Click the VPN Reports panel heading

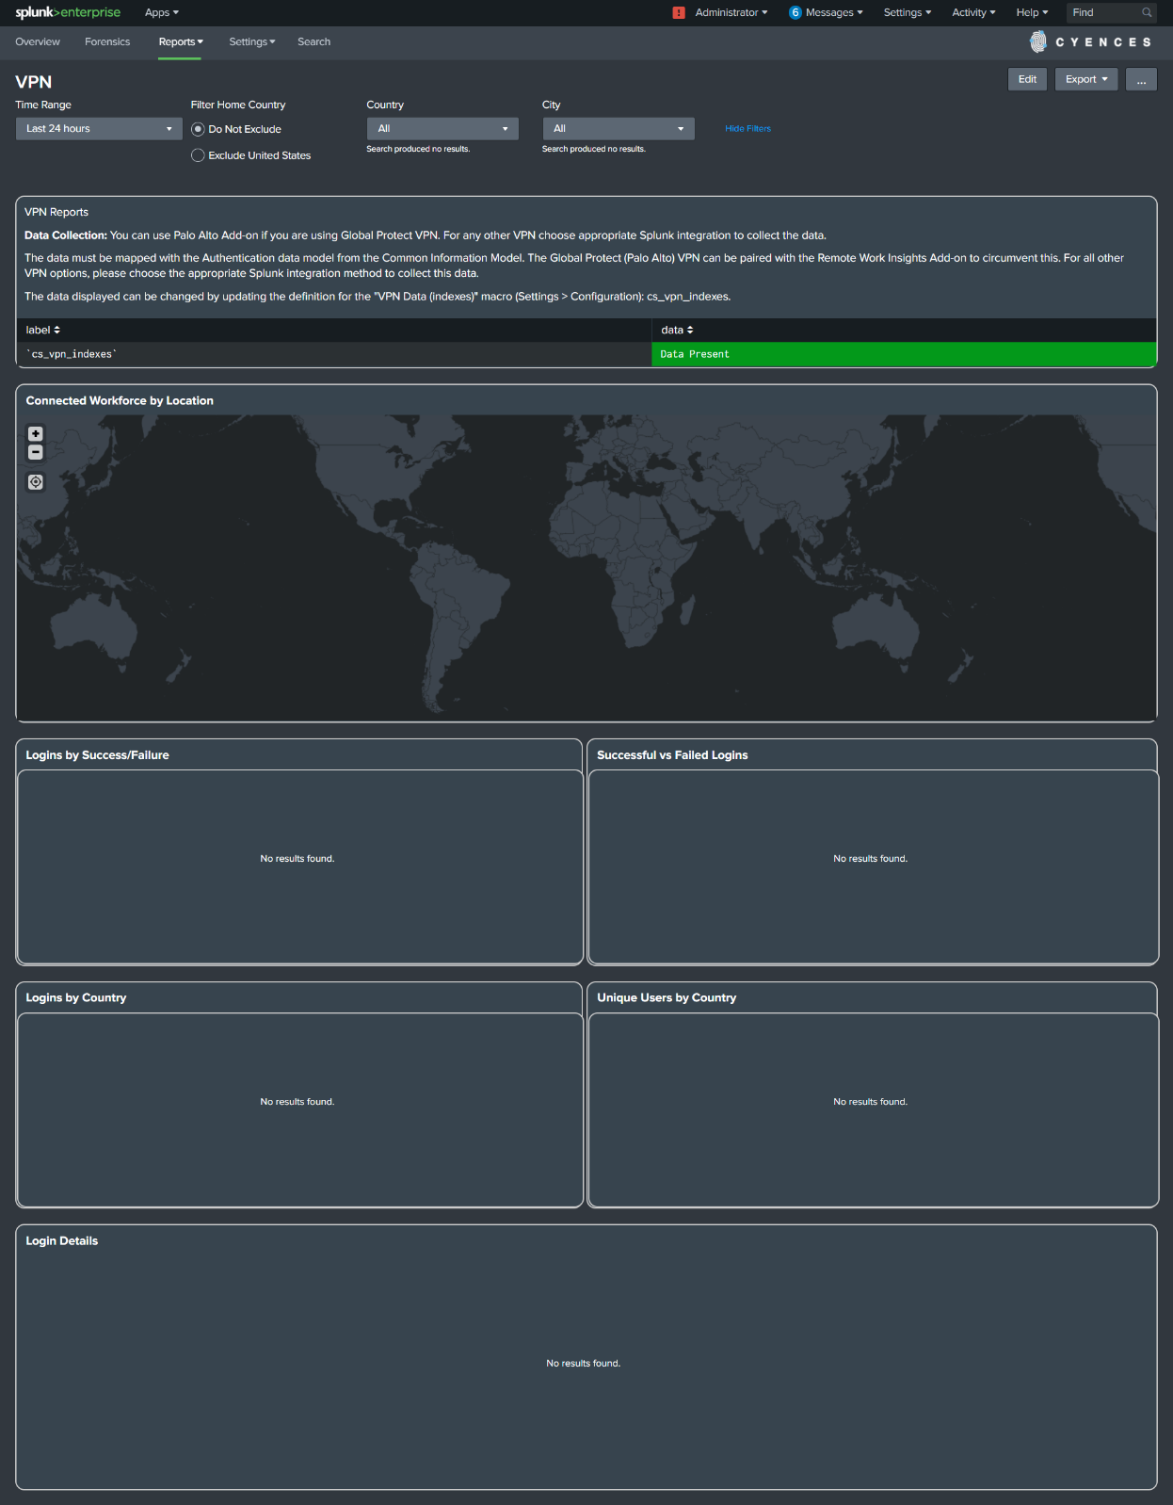point(56,212)
